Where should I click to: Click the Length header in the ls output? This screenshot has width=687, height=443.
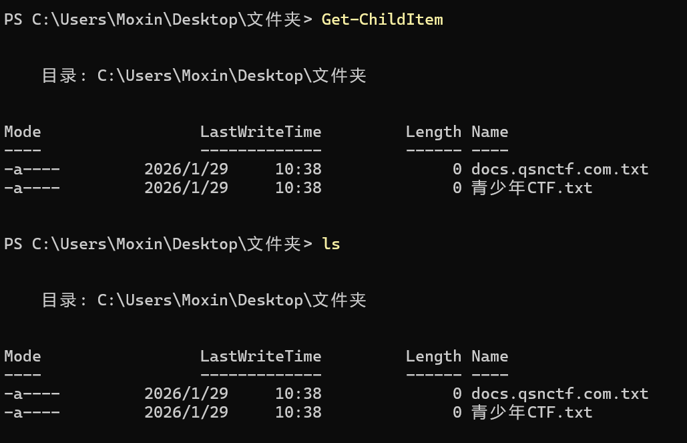point(433,357)
